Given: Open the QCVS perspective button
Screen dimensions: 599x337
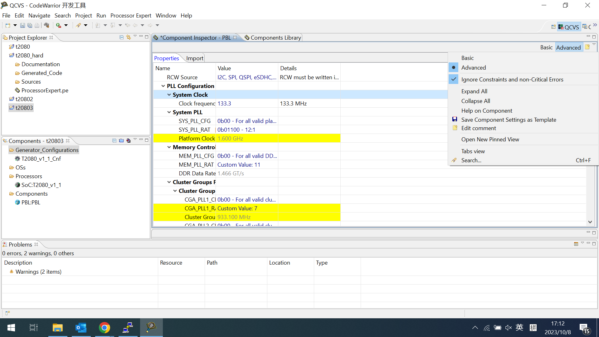Looking at the screenshot, I should [568, 27].
